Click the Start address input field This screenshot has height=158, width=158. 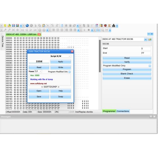click(x=146, y=49)
